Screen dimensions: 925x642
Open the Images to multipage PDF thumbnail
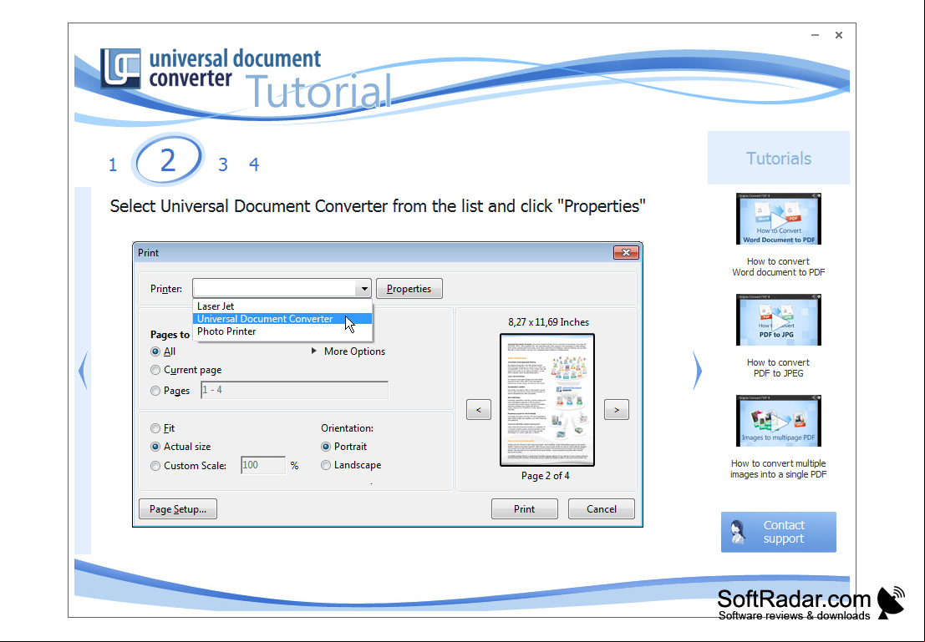(779, 420)
